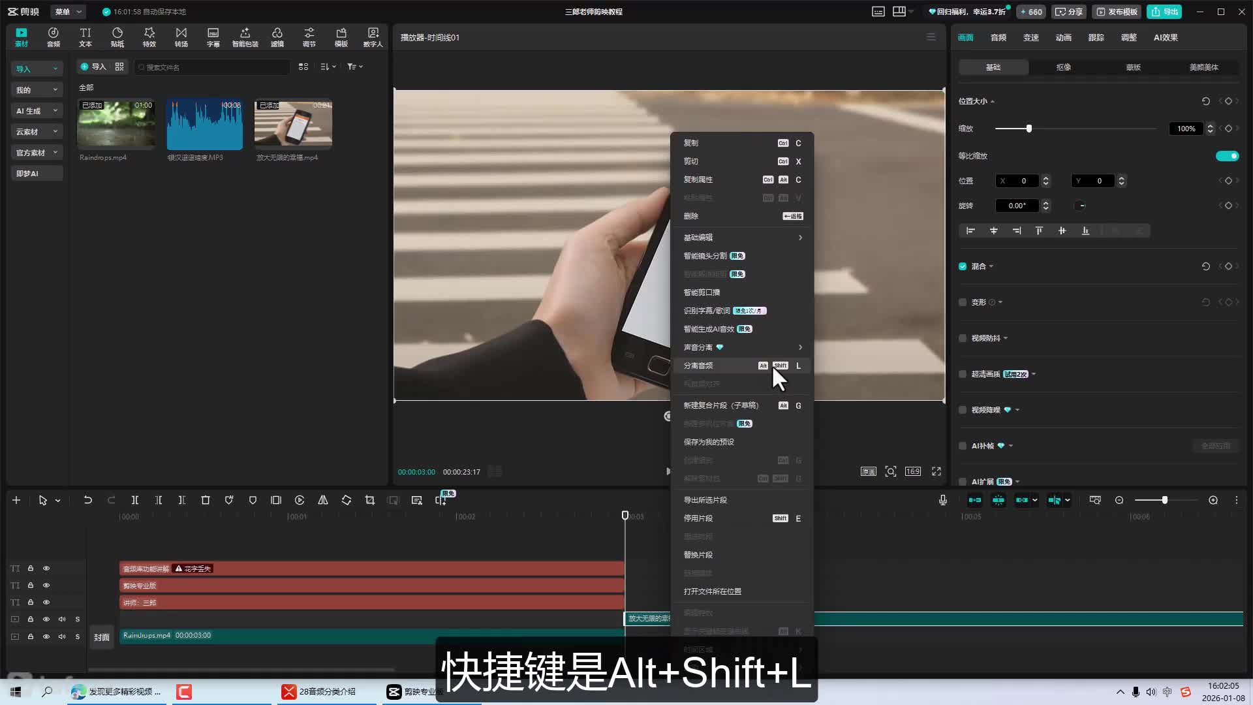The width and height of the screenshot is (1253, 705).
Task: Click the fullscreen preview icon in player
Action: point(936,471)
